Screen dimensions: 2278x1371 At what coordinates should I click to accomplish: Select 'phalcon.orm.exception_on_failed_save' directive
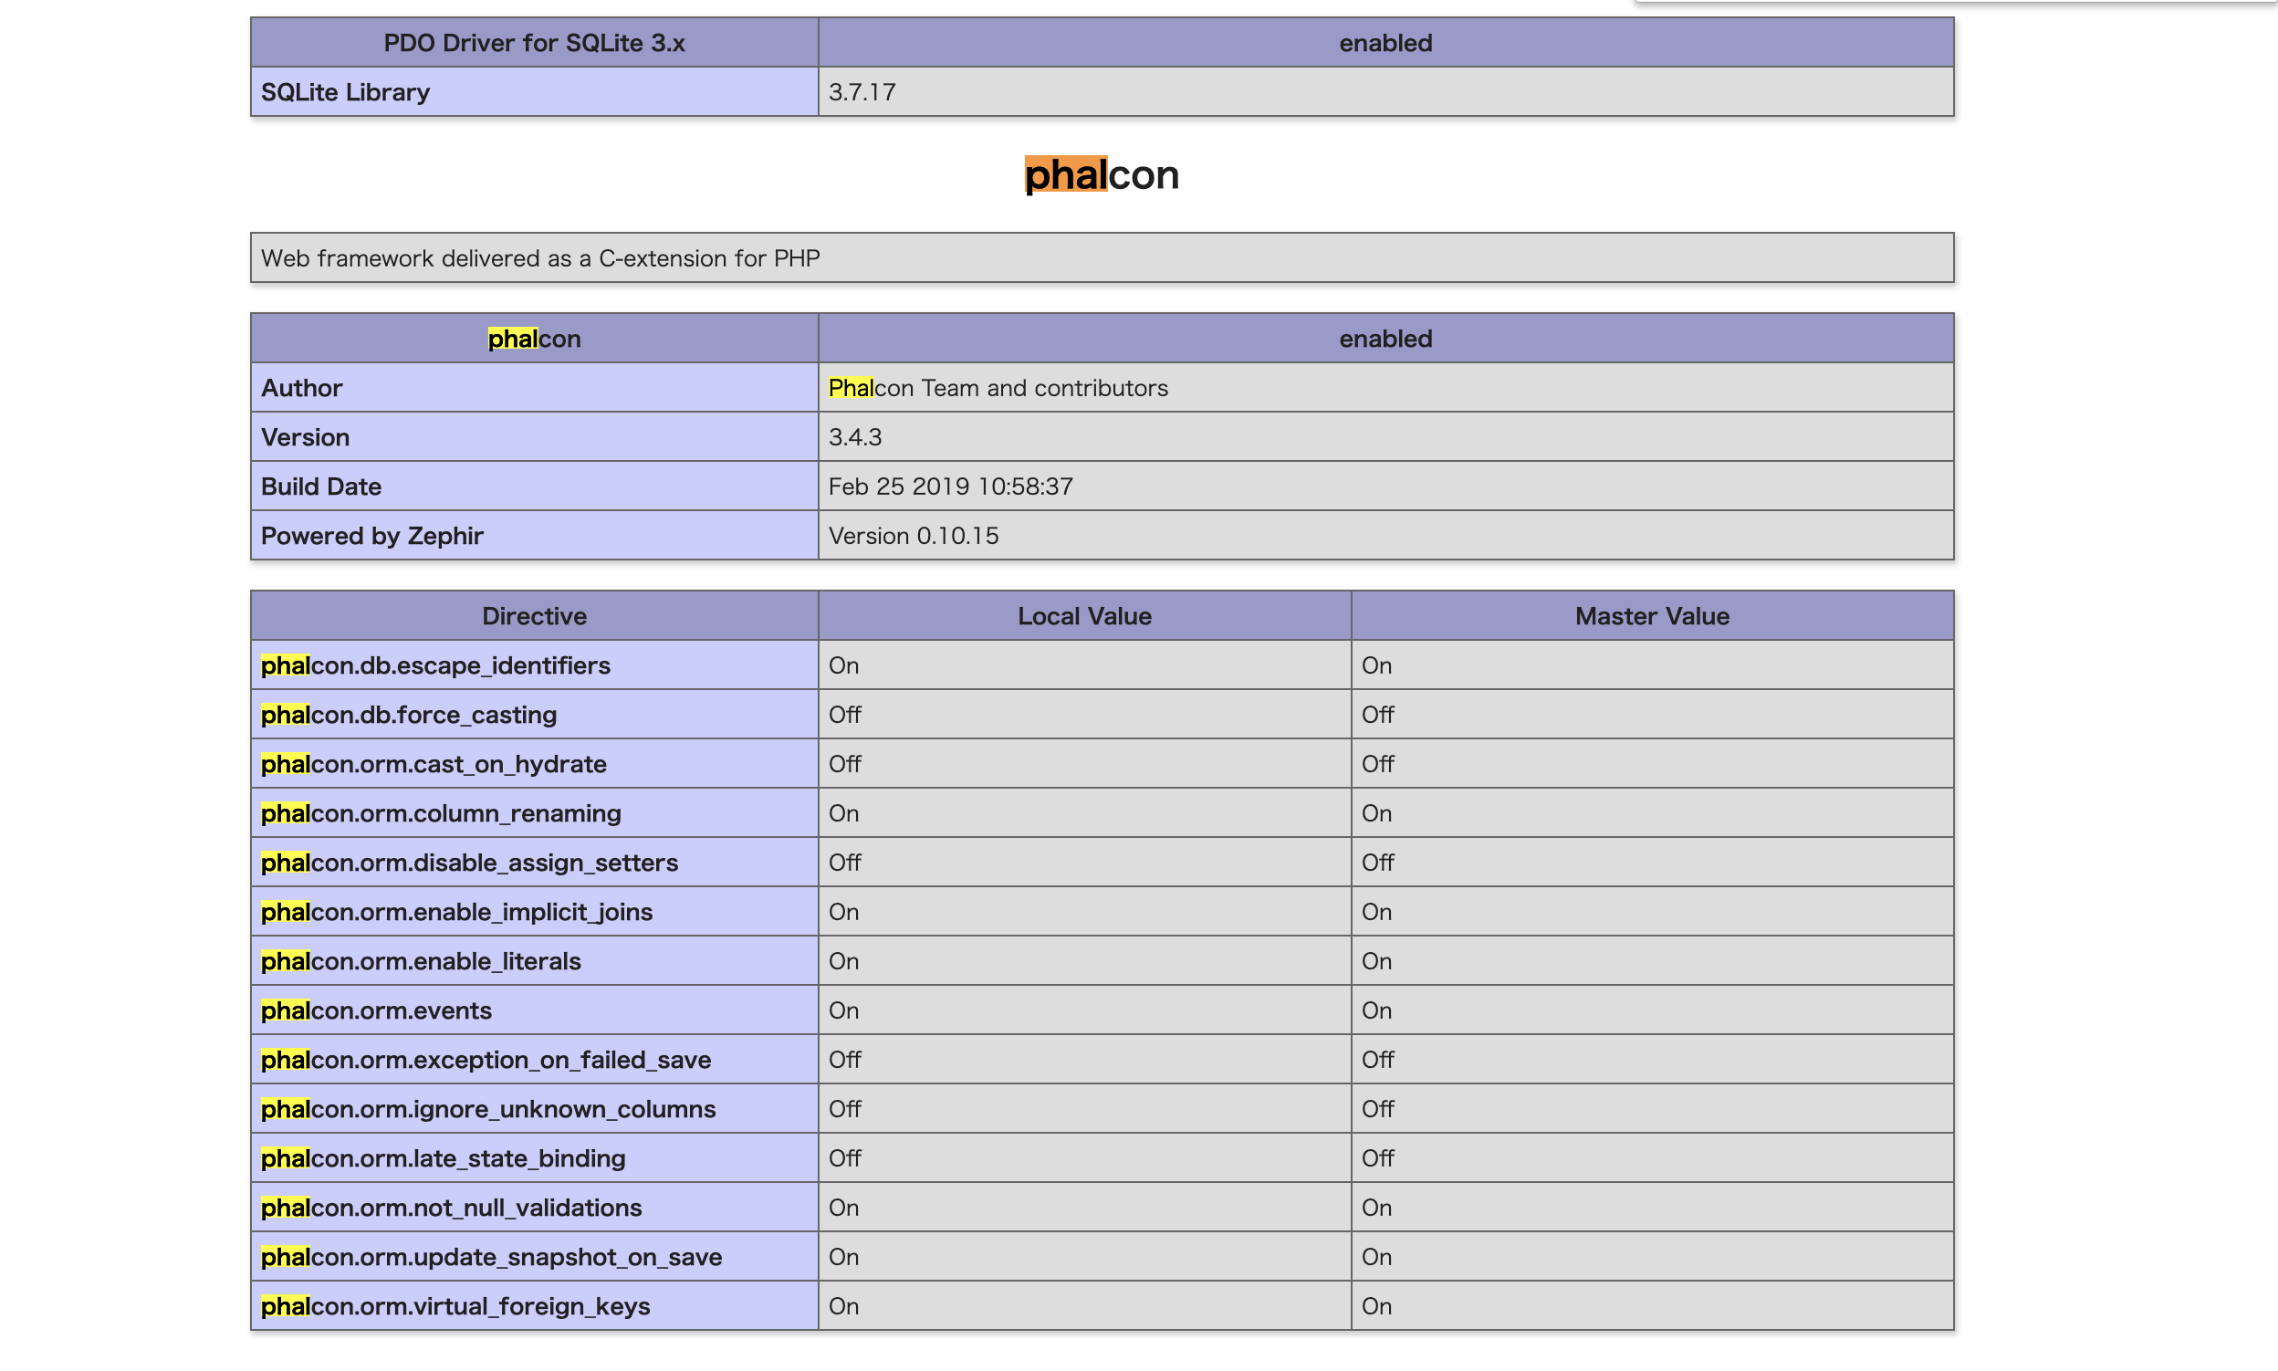point(486,1059)
